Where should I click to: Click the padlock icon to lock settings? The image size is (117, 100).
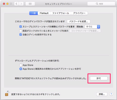coord(7,93)
